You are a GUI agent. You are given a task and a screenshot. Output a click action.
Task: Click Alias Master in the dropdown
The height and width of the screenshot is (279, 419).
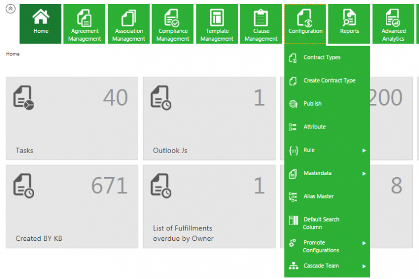point(318,196)
